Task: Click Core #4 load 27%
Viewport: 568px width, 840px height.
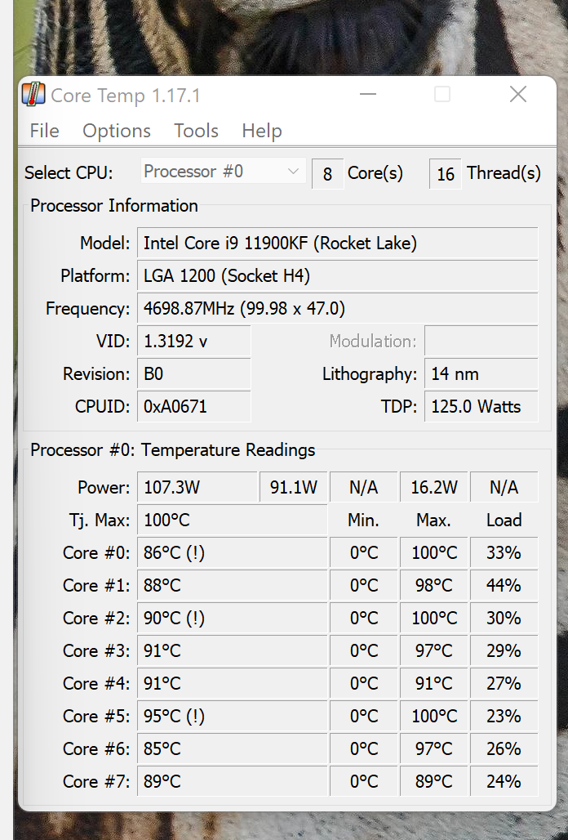Action: tap(504, 684)
